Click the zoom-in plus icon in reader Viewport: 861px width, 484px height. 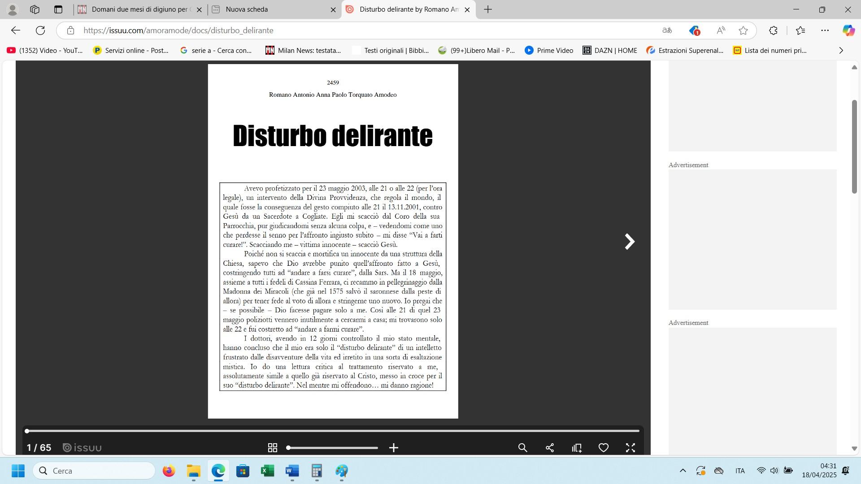(394, 448)
